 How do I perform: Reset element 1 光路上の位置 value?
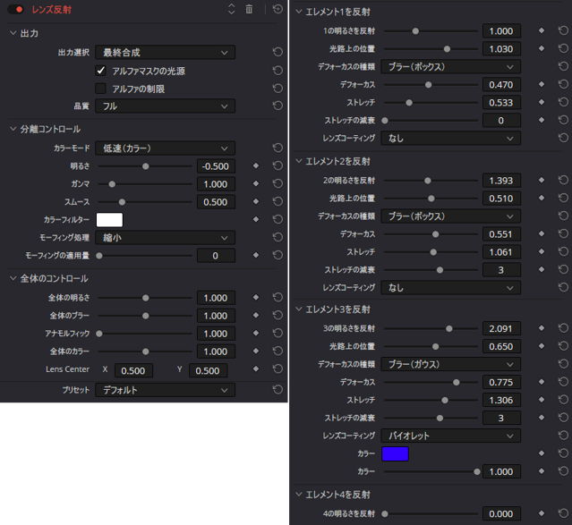click(x=563, y=48)
